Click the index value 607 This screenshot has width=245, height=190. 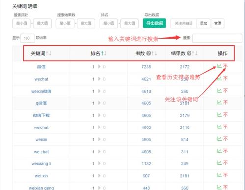146,176
